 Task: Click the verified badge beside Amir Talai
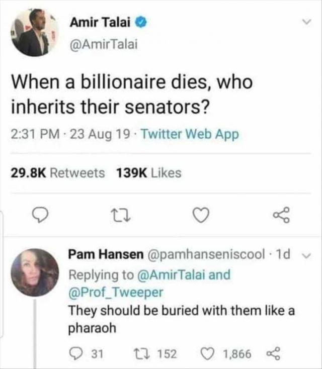142,22
